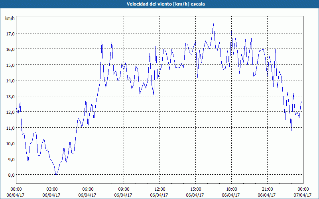
Task: Click the '11,0' y-axis value
Action: click(x=10, y=128)
